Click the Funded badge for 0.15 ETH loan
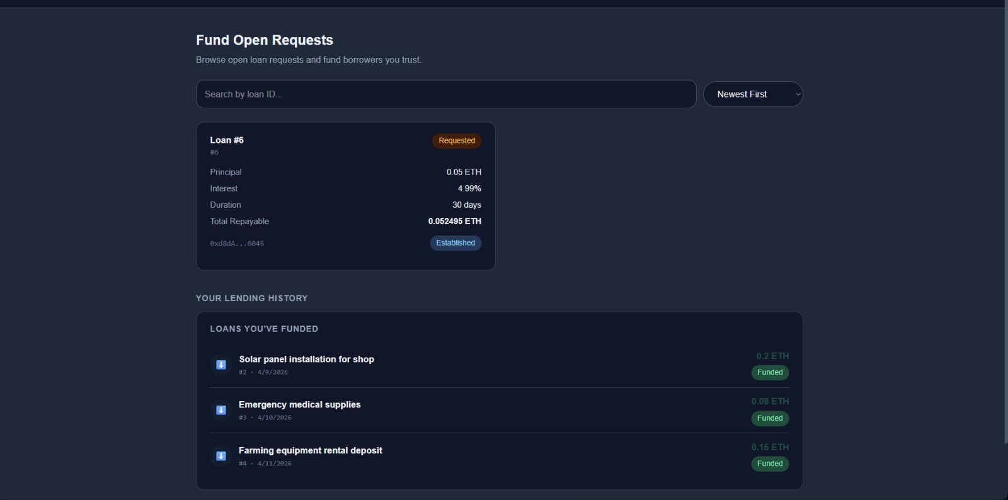Image resolution: width=1008 pixels, height=500 pixels. 769,464
